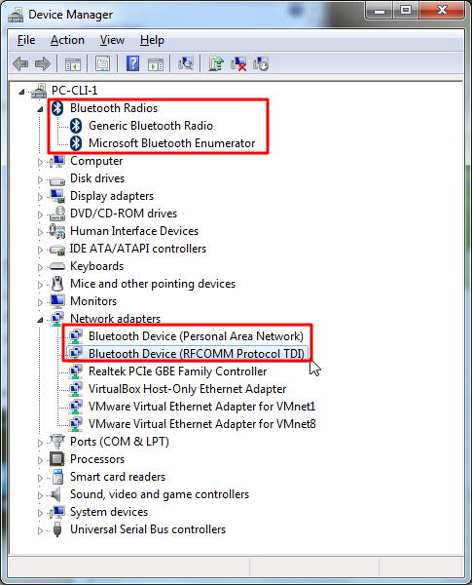472x585 pixels.
Task: Expand the System devices category
Action: pos(40,513)
